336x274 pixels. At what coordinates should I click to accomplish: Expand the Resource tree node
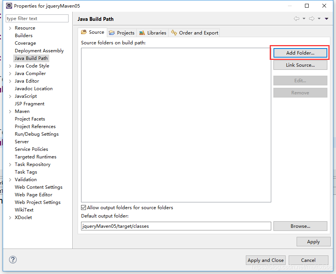[x=10, y=28]
